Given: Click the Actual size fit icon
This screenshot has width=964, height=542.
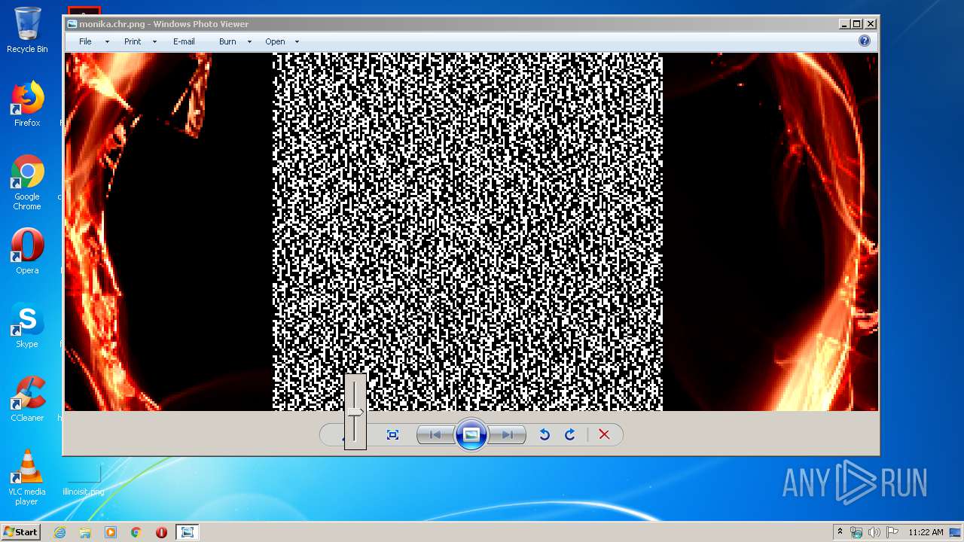Looking at the screenshot, I should click(x=392, y=434).
